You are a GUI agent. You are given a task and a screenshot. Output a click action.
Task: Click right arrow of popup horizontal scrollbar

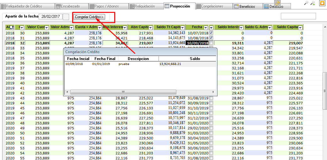[213, 92]
